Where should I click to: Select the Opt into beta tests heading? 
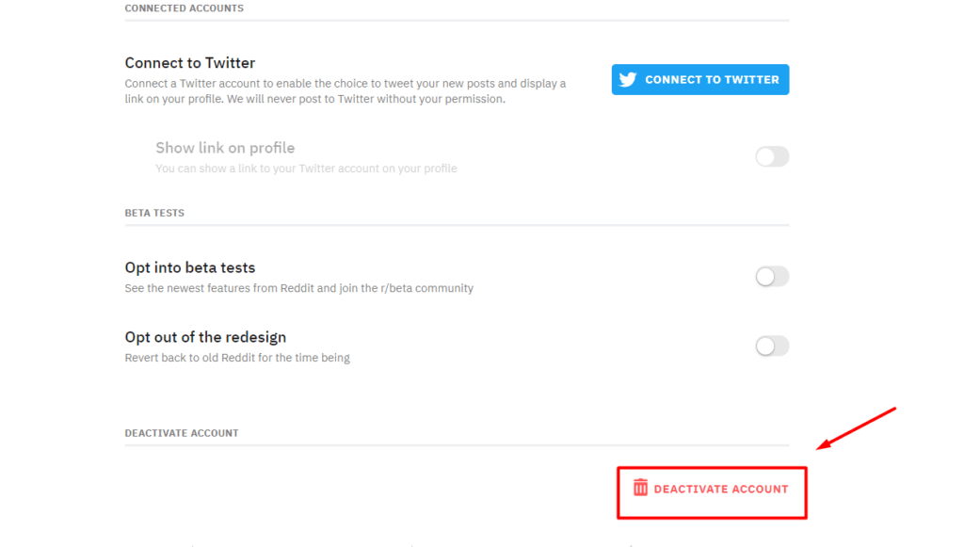(190, 267)
